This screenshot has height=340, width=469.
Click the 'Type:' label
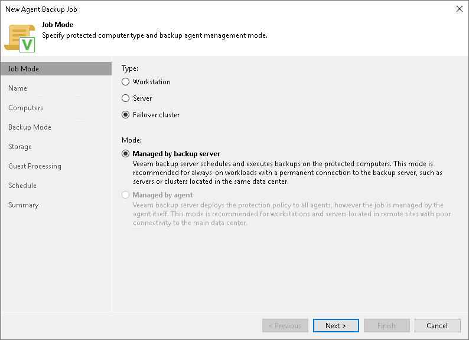pos(130,68)
